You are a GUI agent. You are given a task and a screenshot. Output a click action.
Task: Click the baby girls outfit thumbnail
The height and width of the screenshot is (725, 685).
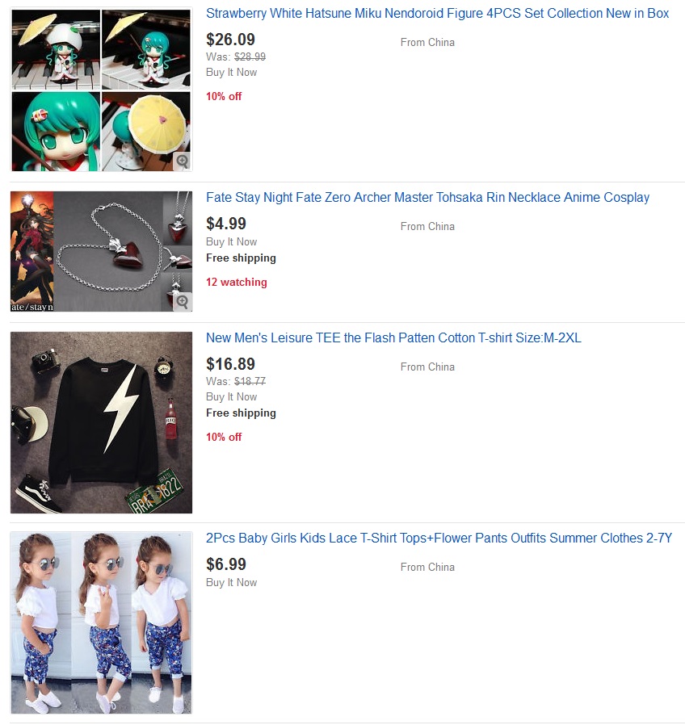pyautogui.click(x=101, y=622)
